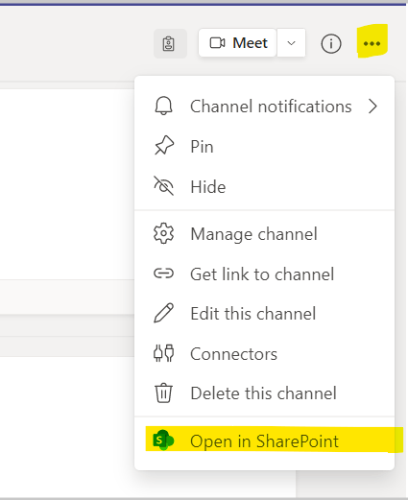Click the gear icon for Manage channel
Image resolution: width=408 pixels, height=500 pixels.
(163, 233)
